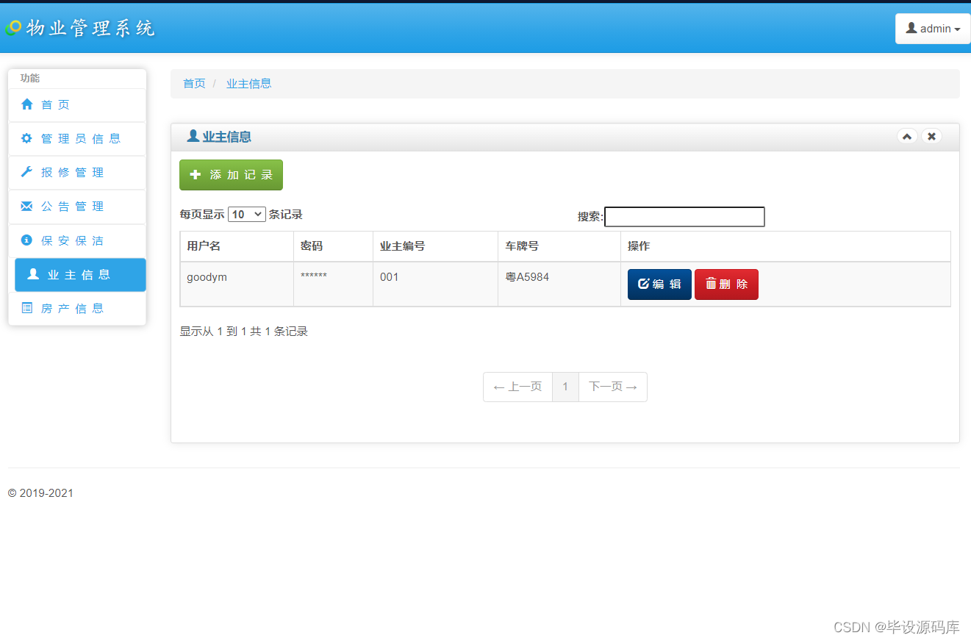
Task: Click the 物业管理系统 title text
Action: (90, 29)
